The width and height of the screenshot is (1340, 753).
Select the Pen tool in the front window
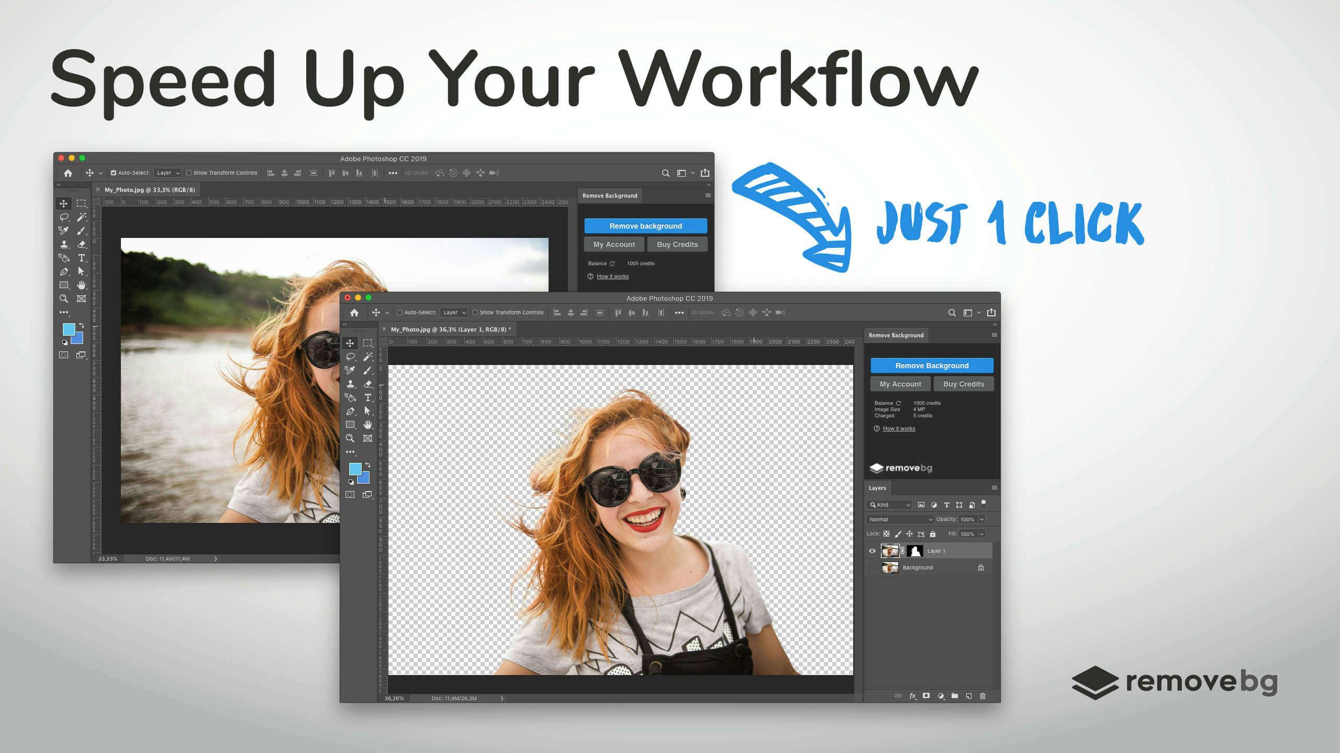[350, 411]
